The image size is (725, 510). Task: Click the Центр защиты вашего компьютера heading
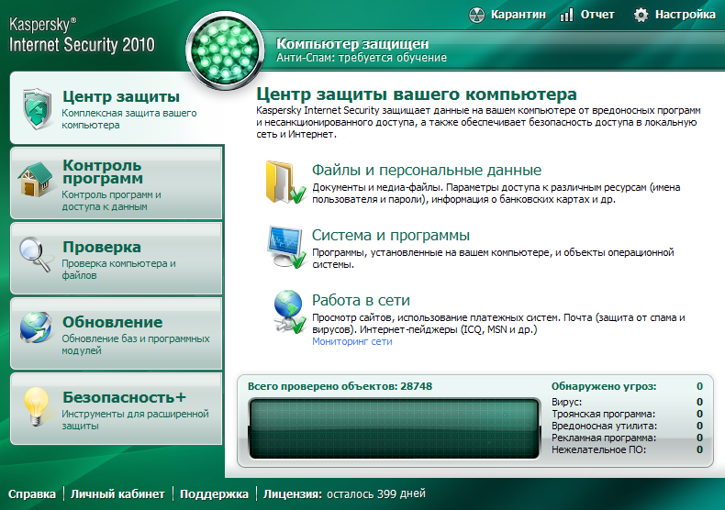[417, 94]
